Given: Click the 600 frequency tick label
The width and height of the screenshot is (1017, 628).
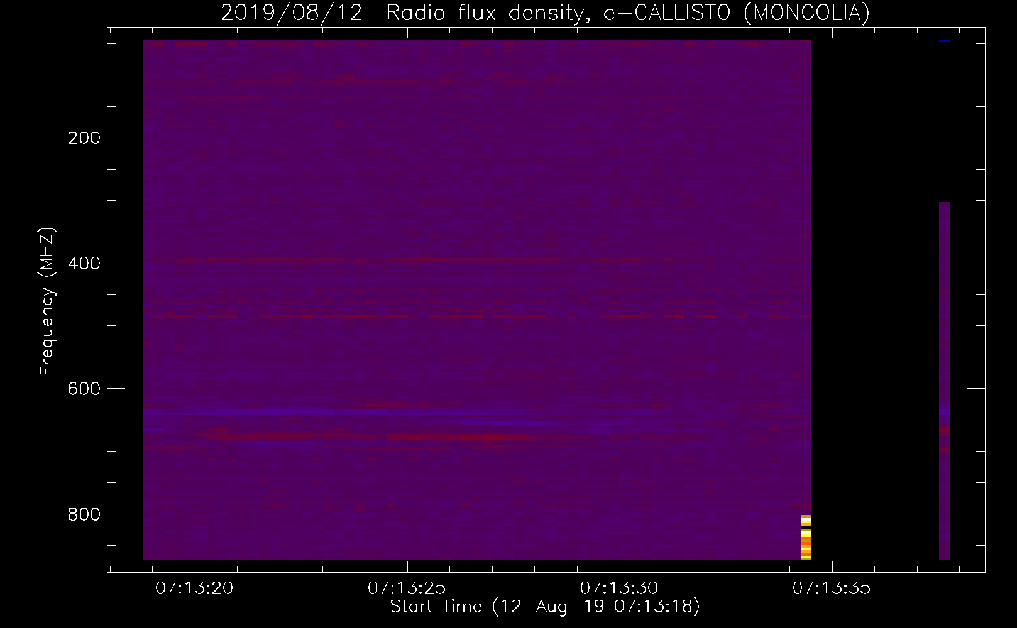Looking at the screenshot, I should coord(84,389).
